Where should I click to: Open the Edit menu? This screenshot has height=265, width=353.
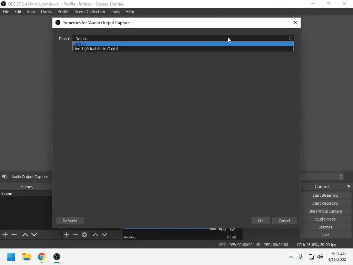[18, 12]
